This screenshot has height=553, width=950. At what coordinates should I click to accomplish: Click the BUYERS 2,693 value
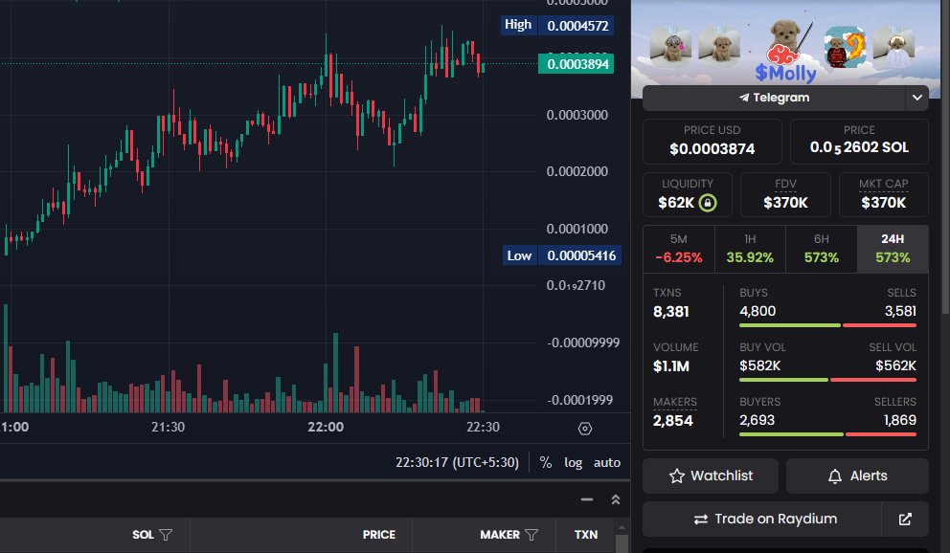pos(757,420)
